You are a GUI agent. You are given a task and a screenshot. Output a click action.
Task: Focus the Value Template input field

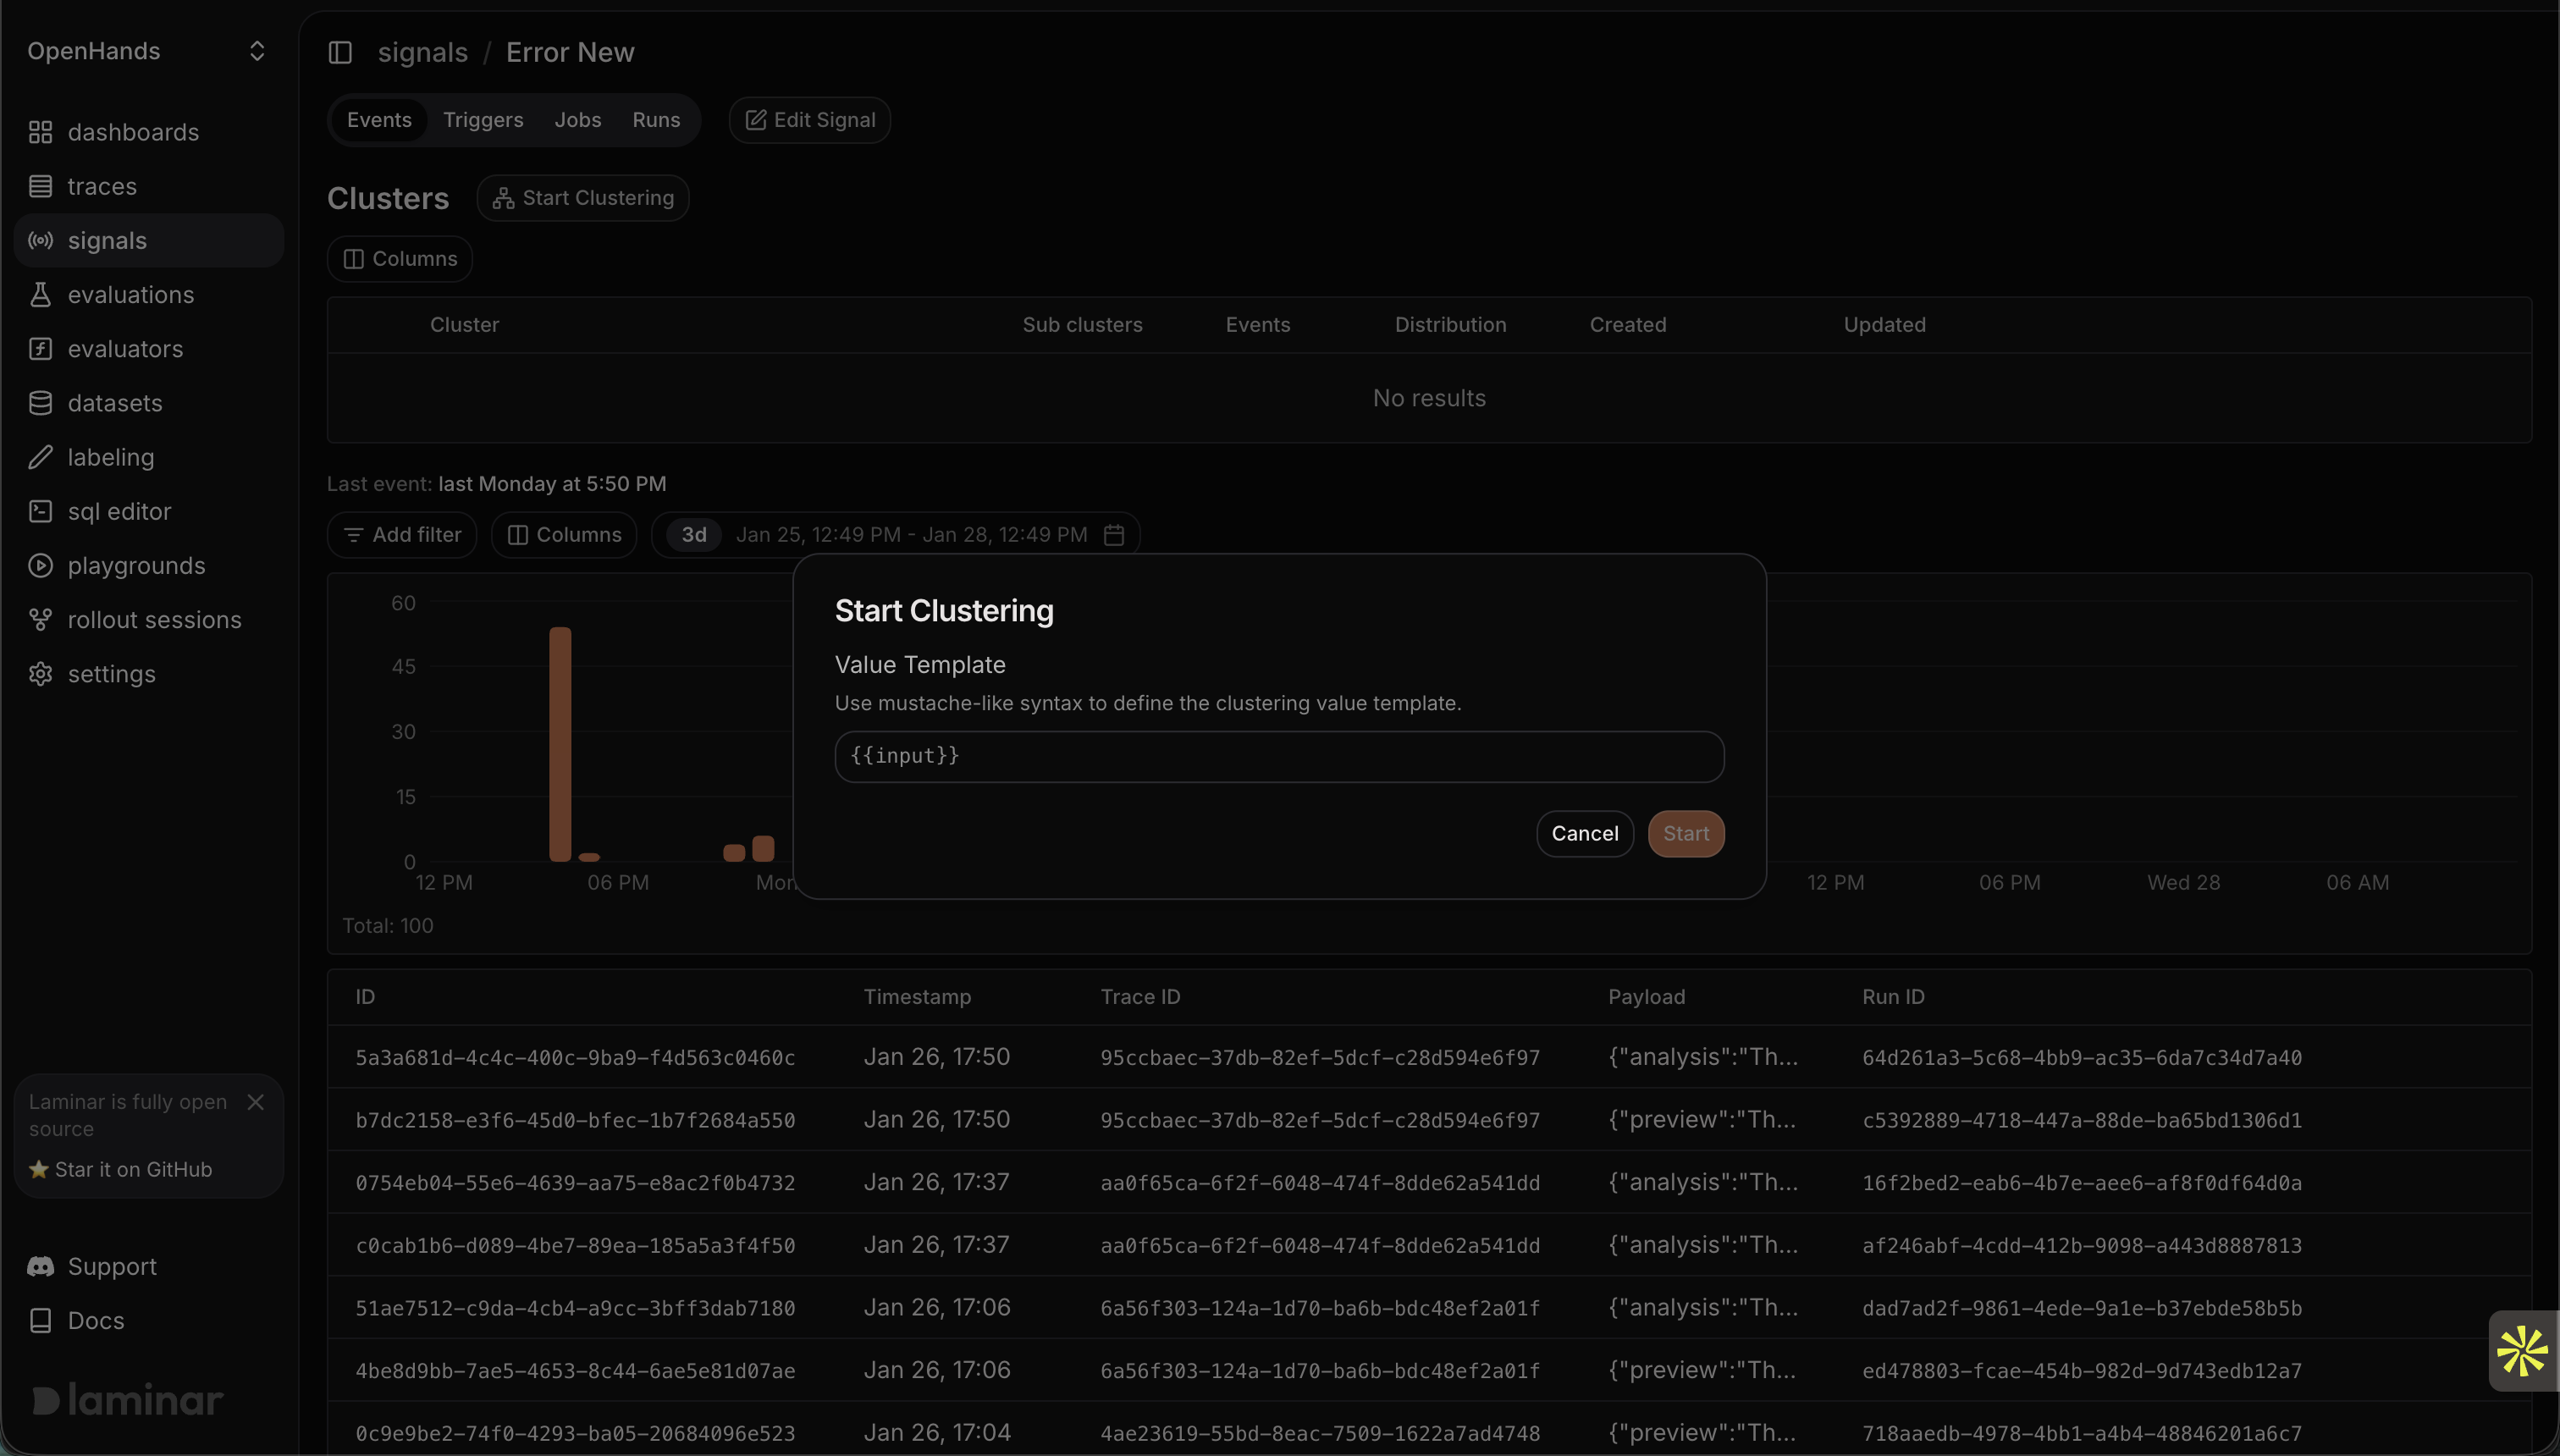tap(1279, 756)
